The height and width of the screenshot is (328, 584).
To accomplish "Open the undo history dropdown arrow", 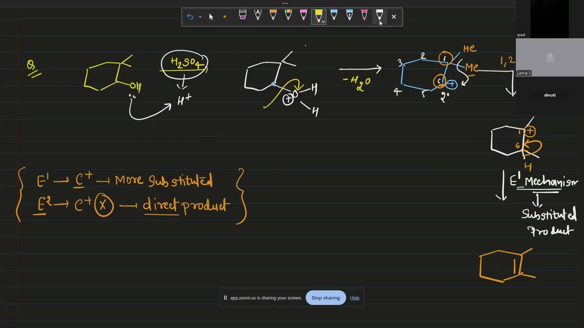I will pos(200,17).
